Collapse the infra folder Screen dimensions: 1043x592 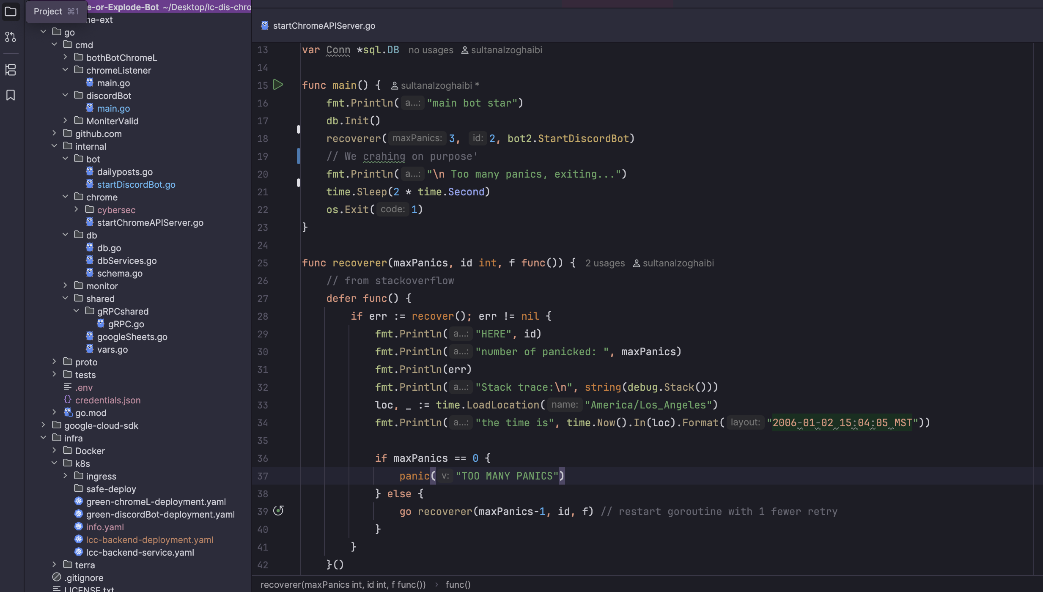pyautogui.click(x=43, y=438)
